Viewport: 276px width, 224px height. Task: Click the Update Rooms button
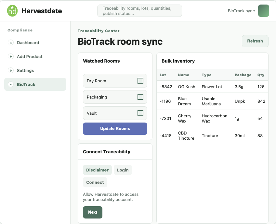[x=115, y=129]
